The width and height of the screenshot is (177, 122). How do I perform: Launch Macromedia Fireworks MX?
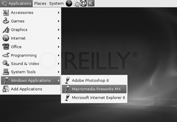coord(94,89)
